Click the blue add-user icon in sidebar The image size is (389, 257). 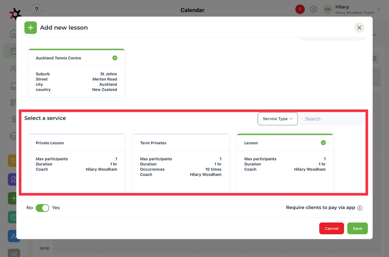[x=13, y=236]
